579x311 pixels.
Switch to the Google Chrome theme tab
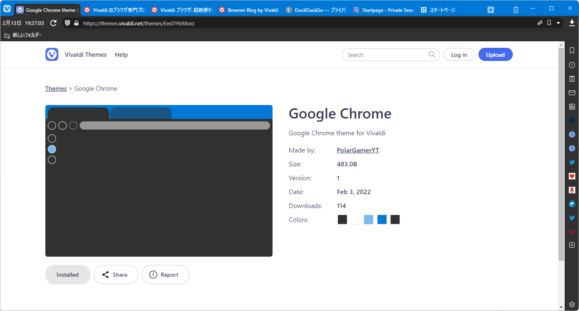[47, 10]
